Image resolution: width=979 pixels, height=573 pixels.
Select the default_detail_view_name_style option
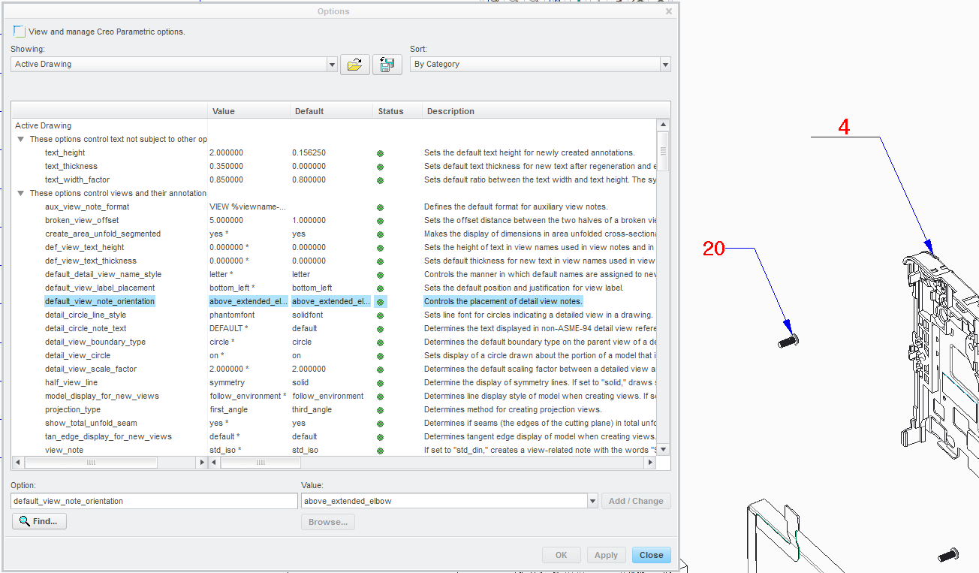tap(103, 275)
